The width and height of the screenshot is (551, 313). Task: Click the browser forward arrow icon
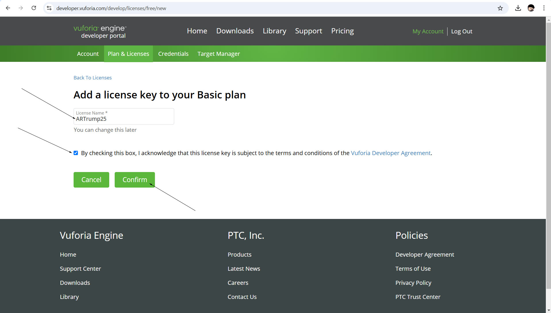click(x=21, y=8)
